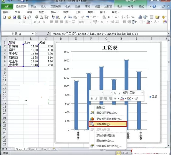Image resolution: width=171 pixels, height=155 pixels.
Task: Toggle Italic in the floating mini toolbar
Action: coord(96,99)
